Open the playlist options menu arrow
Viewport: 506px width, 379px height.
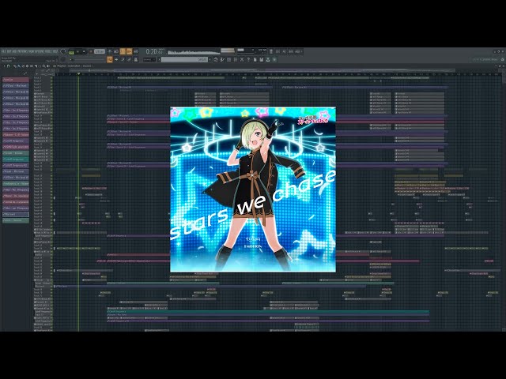pyautogui.click(x=4, y=66)
